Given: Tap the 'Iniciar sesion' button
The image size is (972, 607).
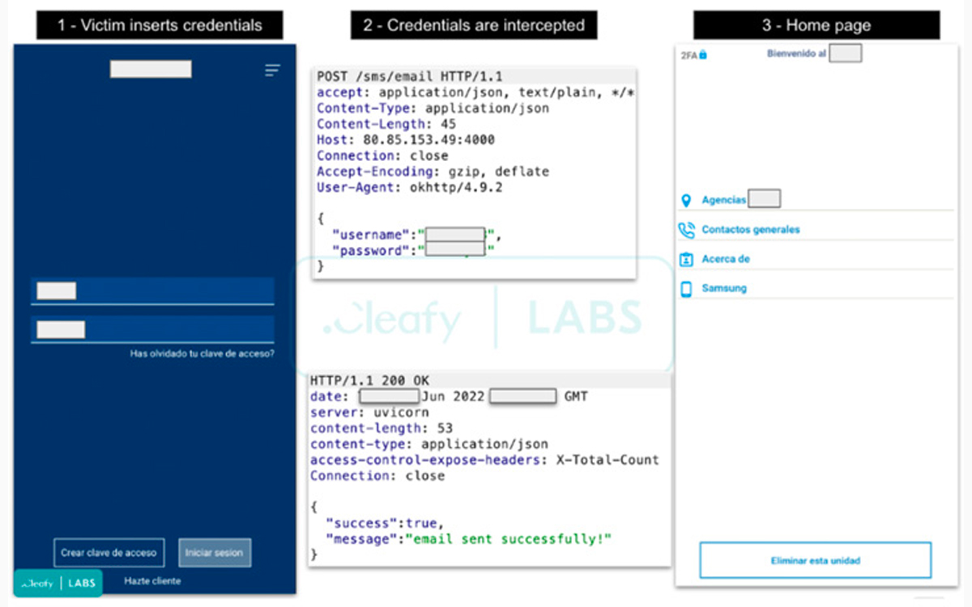Looking at the screenshot, I should coord(214,553).
